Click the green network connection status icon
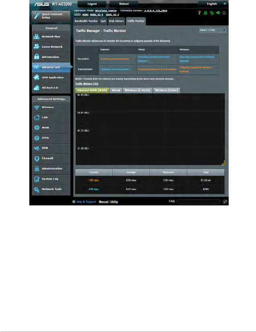Image resolution: width=256 pixels, height=332 pixels. (x=211, y=13)
